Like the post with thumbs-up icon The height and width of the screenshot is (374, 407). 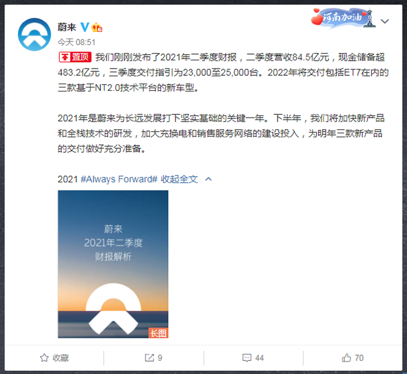(x=346, y=358)
